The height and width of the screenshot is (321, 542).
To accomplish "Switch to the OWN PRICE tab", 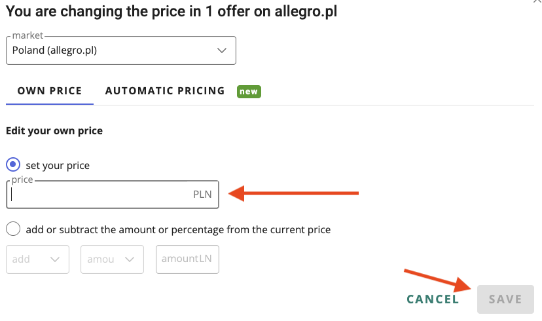I will click(50, 91).
